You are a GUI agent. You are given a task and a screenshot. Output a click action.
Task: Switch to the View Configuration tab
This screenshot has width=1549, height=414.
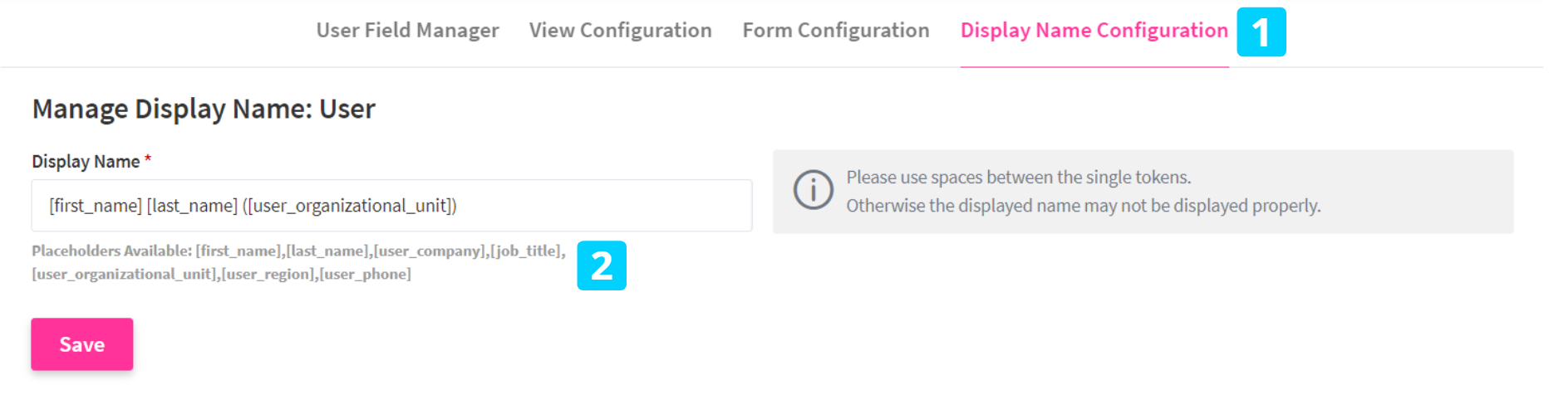click(620, 31)
